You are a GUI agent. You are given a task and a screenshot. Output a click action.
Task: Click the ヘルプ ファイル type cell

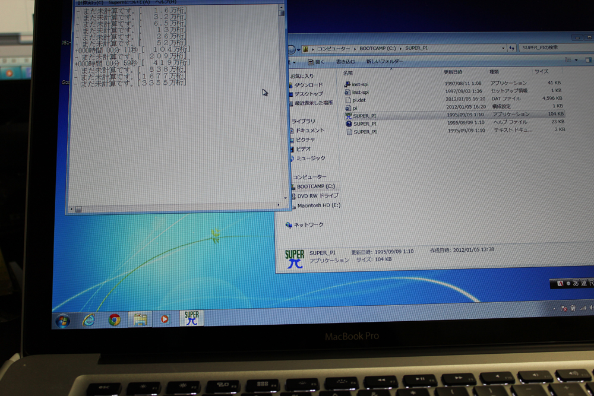[510, 122]
